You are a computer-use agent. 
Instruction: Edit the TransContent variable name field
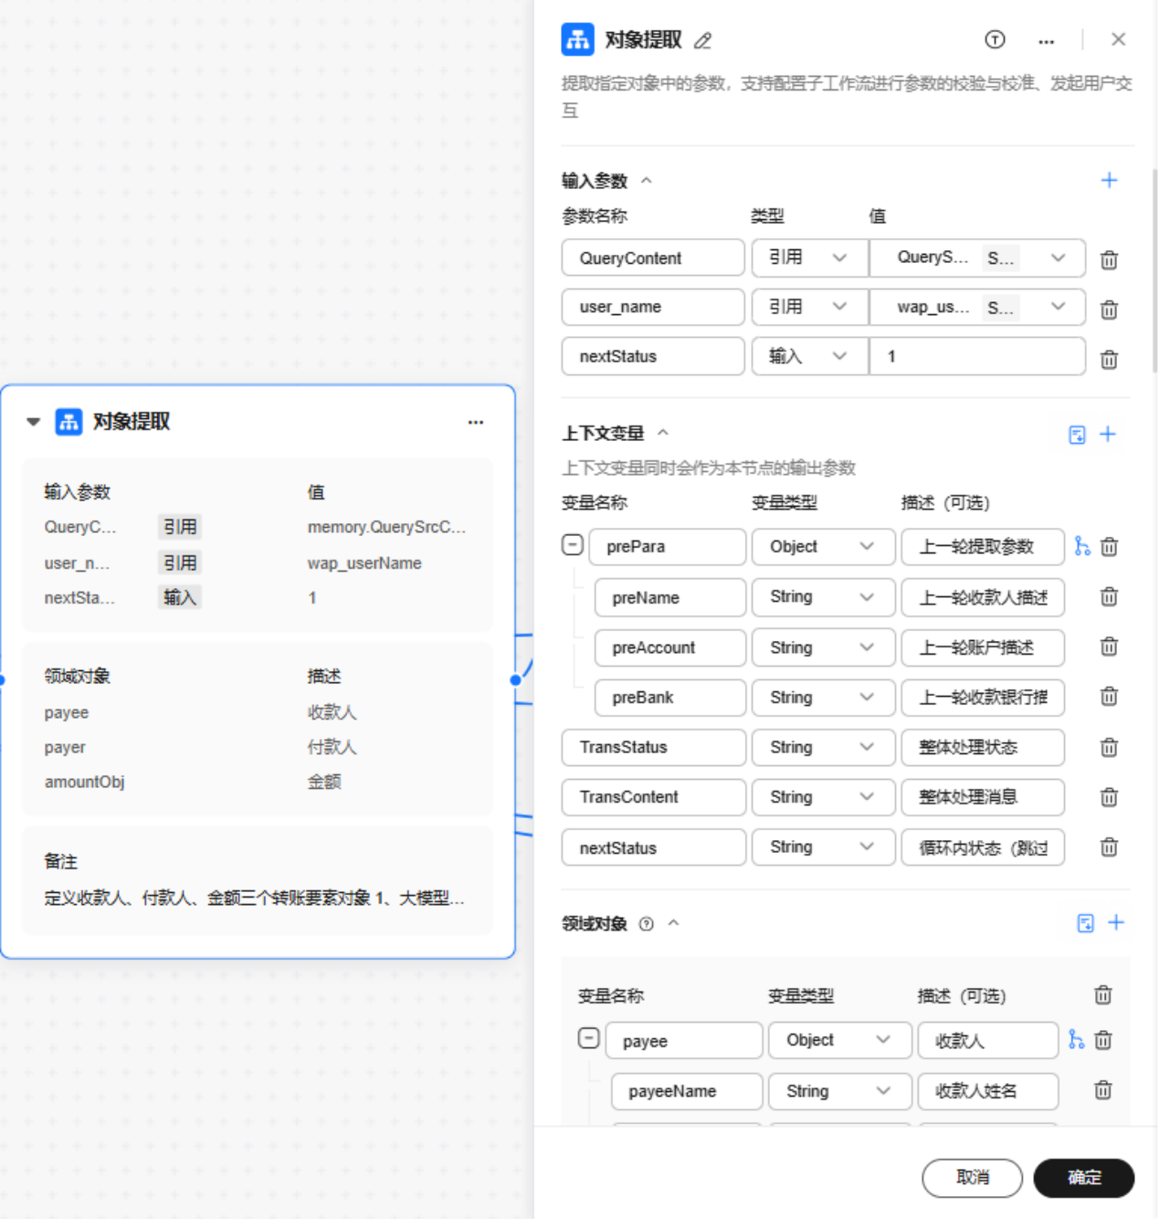(x=653, y=797)
